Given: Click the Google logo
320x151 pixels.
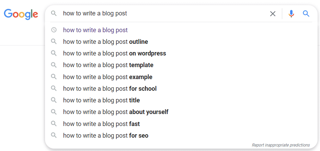Looking at the screenshot, I should click(x=21, y=14).
